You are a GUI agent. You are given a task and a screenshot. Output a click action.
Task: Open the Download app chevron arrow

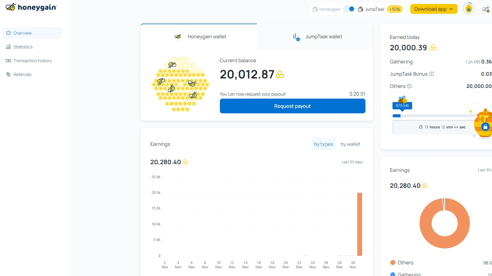[x=451, y=9]
